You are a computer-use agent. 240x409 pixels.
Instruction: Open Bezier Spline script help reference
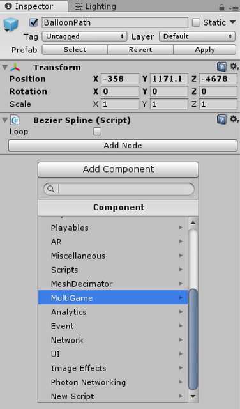(221, 120)
